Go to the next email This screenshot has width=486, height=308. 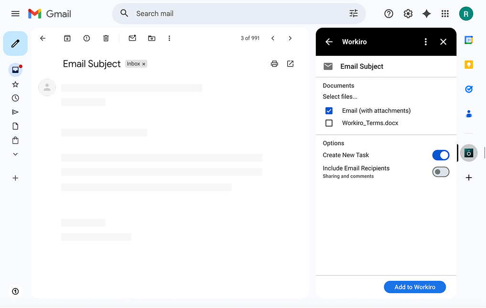coord(290,38)
